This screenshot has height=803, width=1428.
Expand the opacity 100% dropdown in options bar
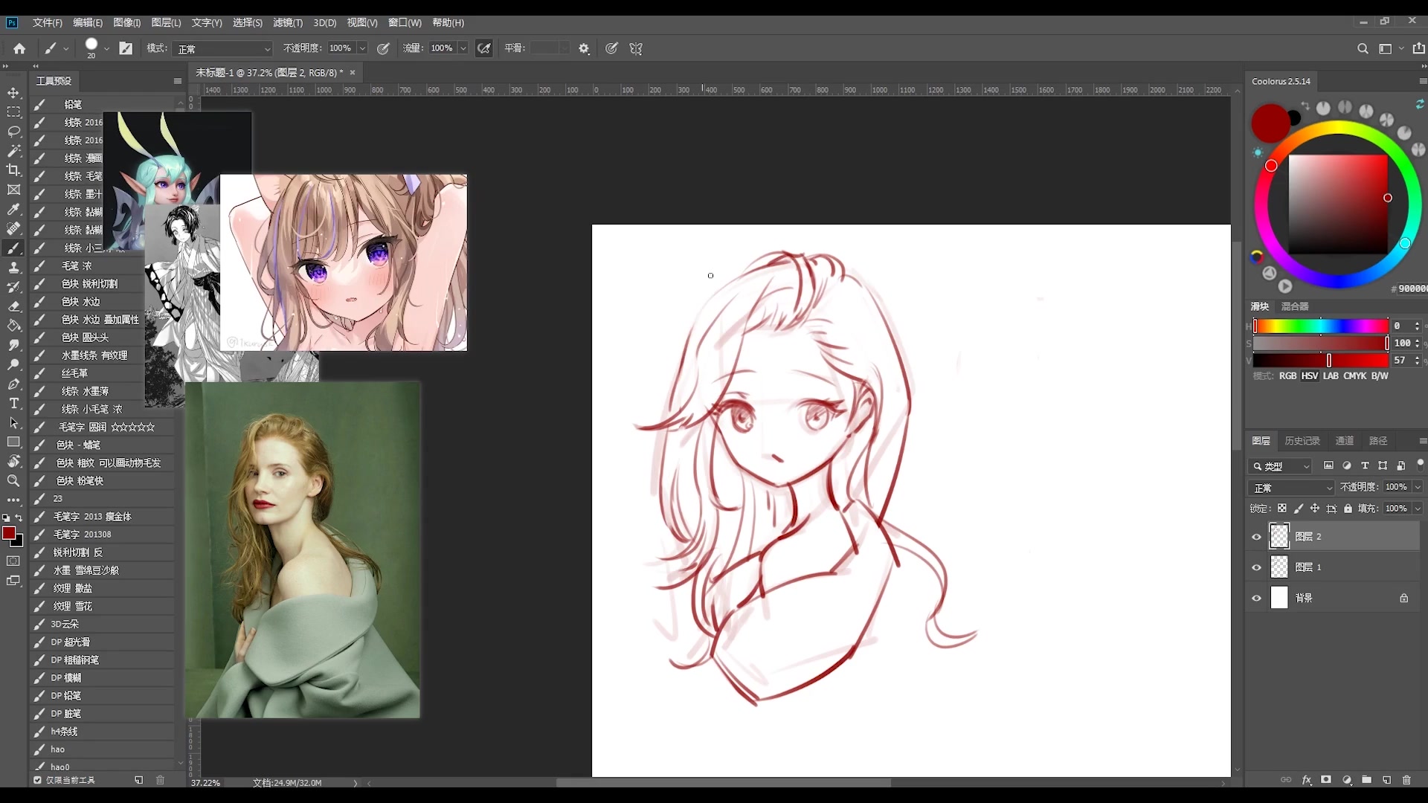tap(362, 48)
